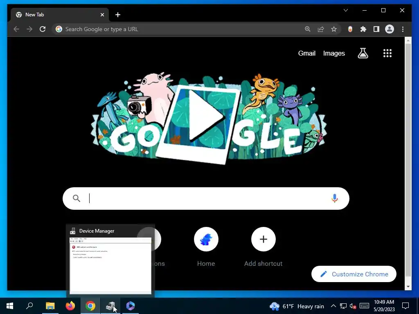Viewport: 419px width, 314px height.
Task: Click the Chrome taskbar icon
Action: tap(90, 306)
